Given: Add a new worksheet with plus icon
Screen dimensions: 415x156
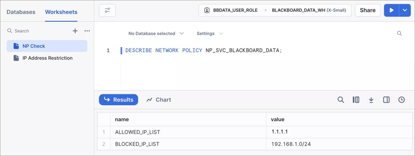Looking at the screenshot, I should coord(75,31).
